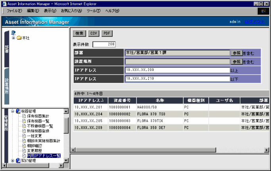Open the ファイル(F) menu
271x171 pixels.
click(x=14, y=11)
